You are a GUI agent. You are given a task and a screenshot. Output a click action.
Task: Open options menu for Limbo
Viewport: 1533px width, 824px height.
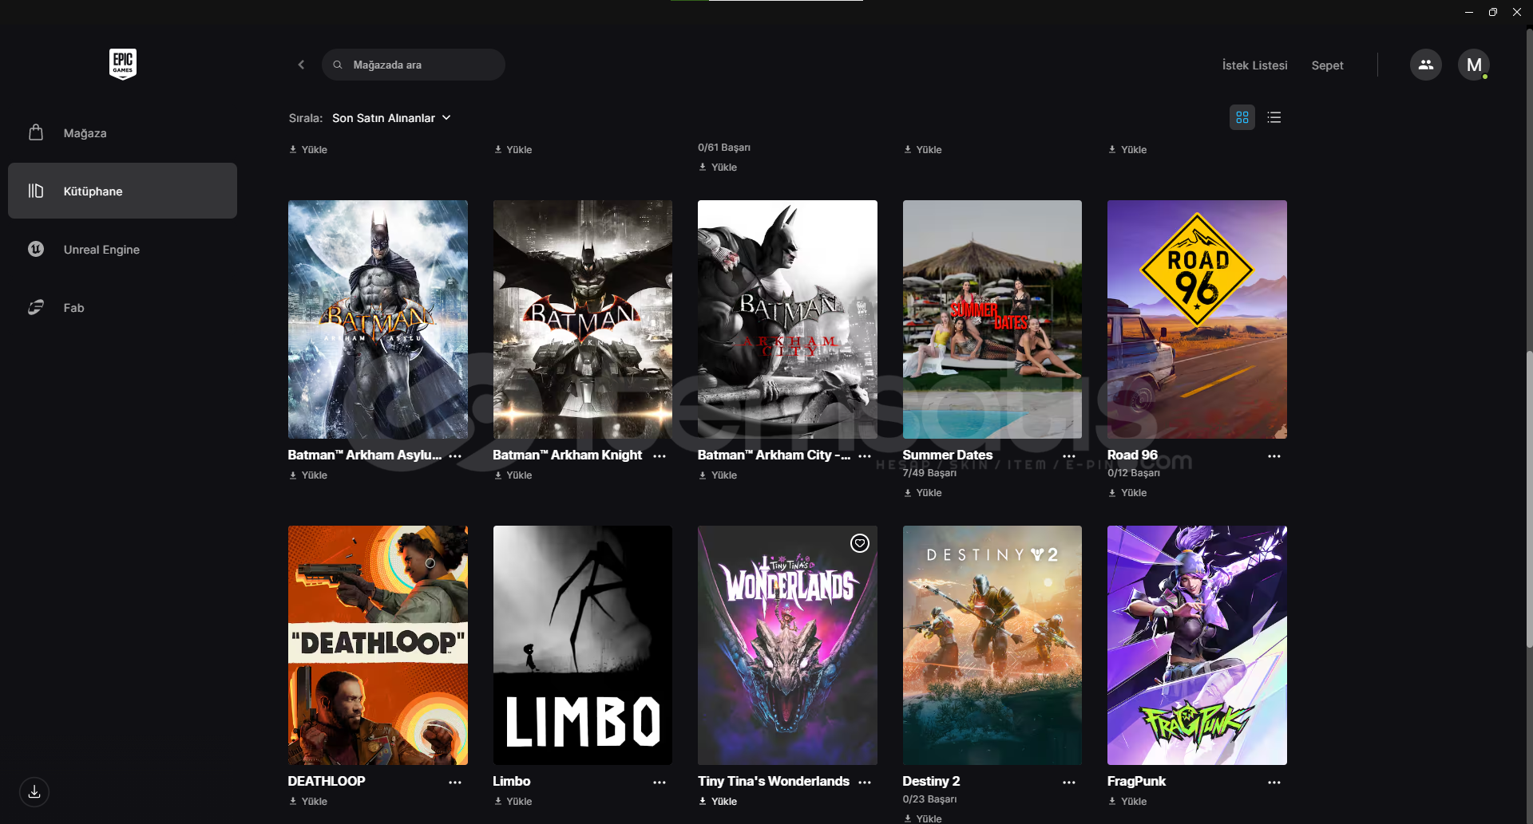[659, 783]
